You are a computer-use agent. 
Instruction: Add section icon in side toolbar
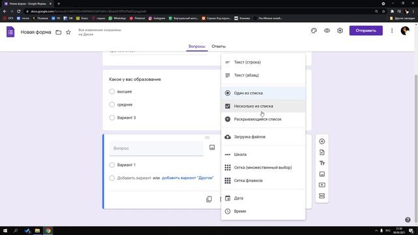(x=322, y=196)
